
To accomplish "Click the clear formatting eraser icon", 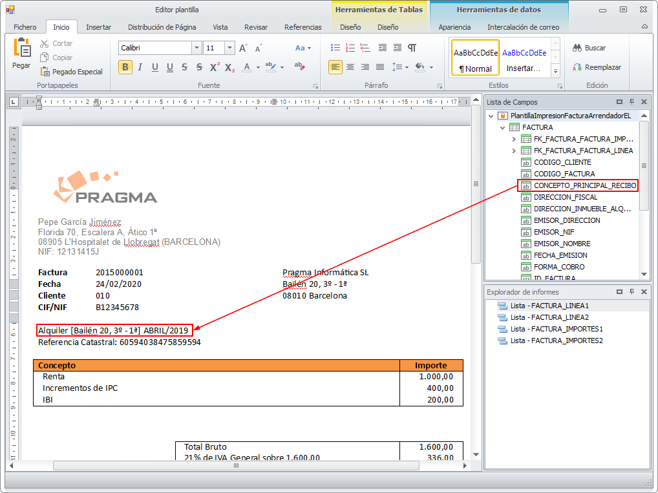I will click(x=299, y=67).
